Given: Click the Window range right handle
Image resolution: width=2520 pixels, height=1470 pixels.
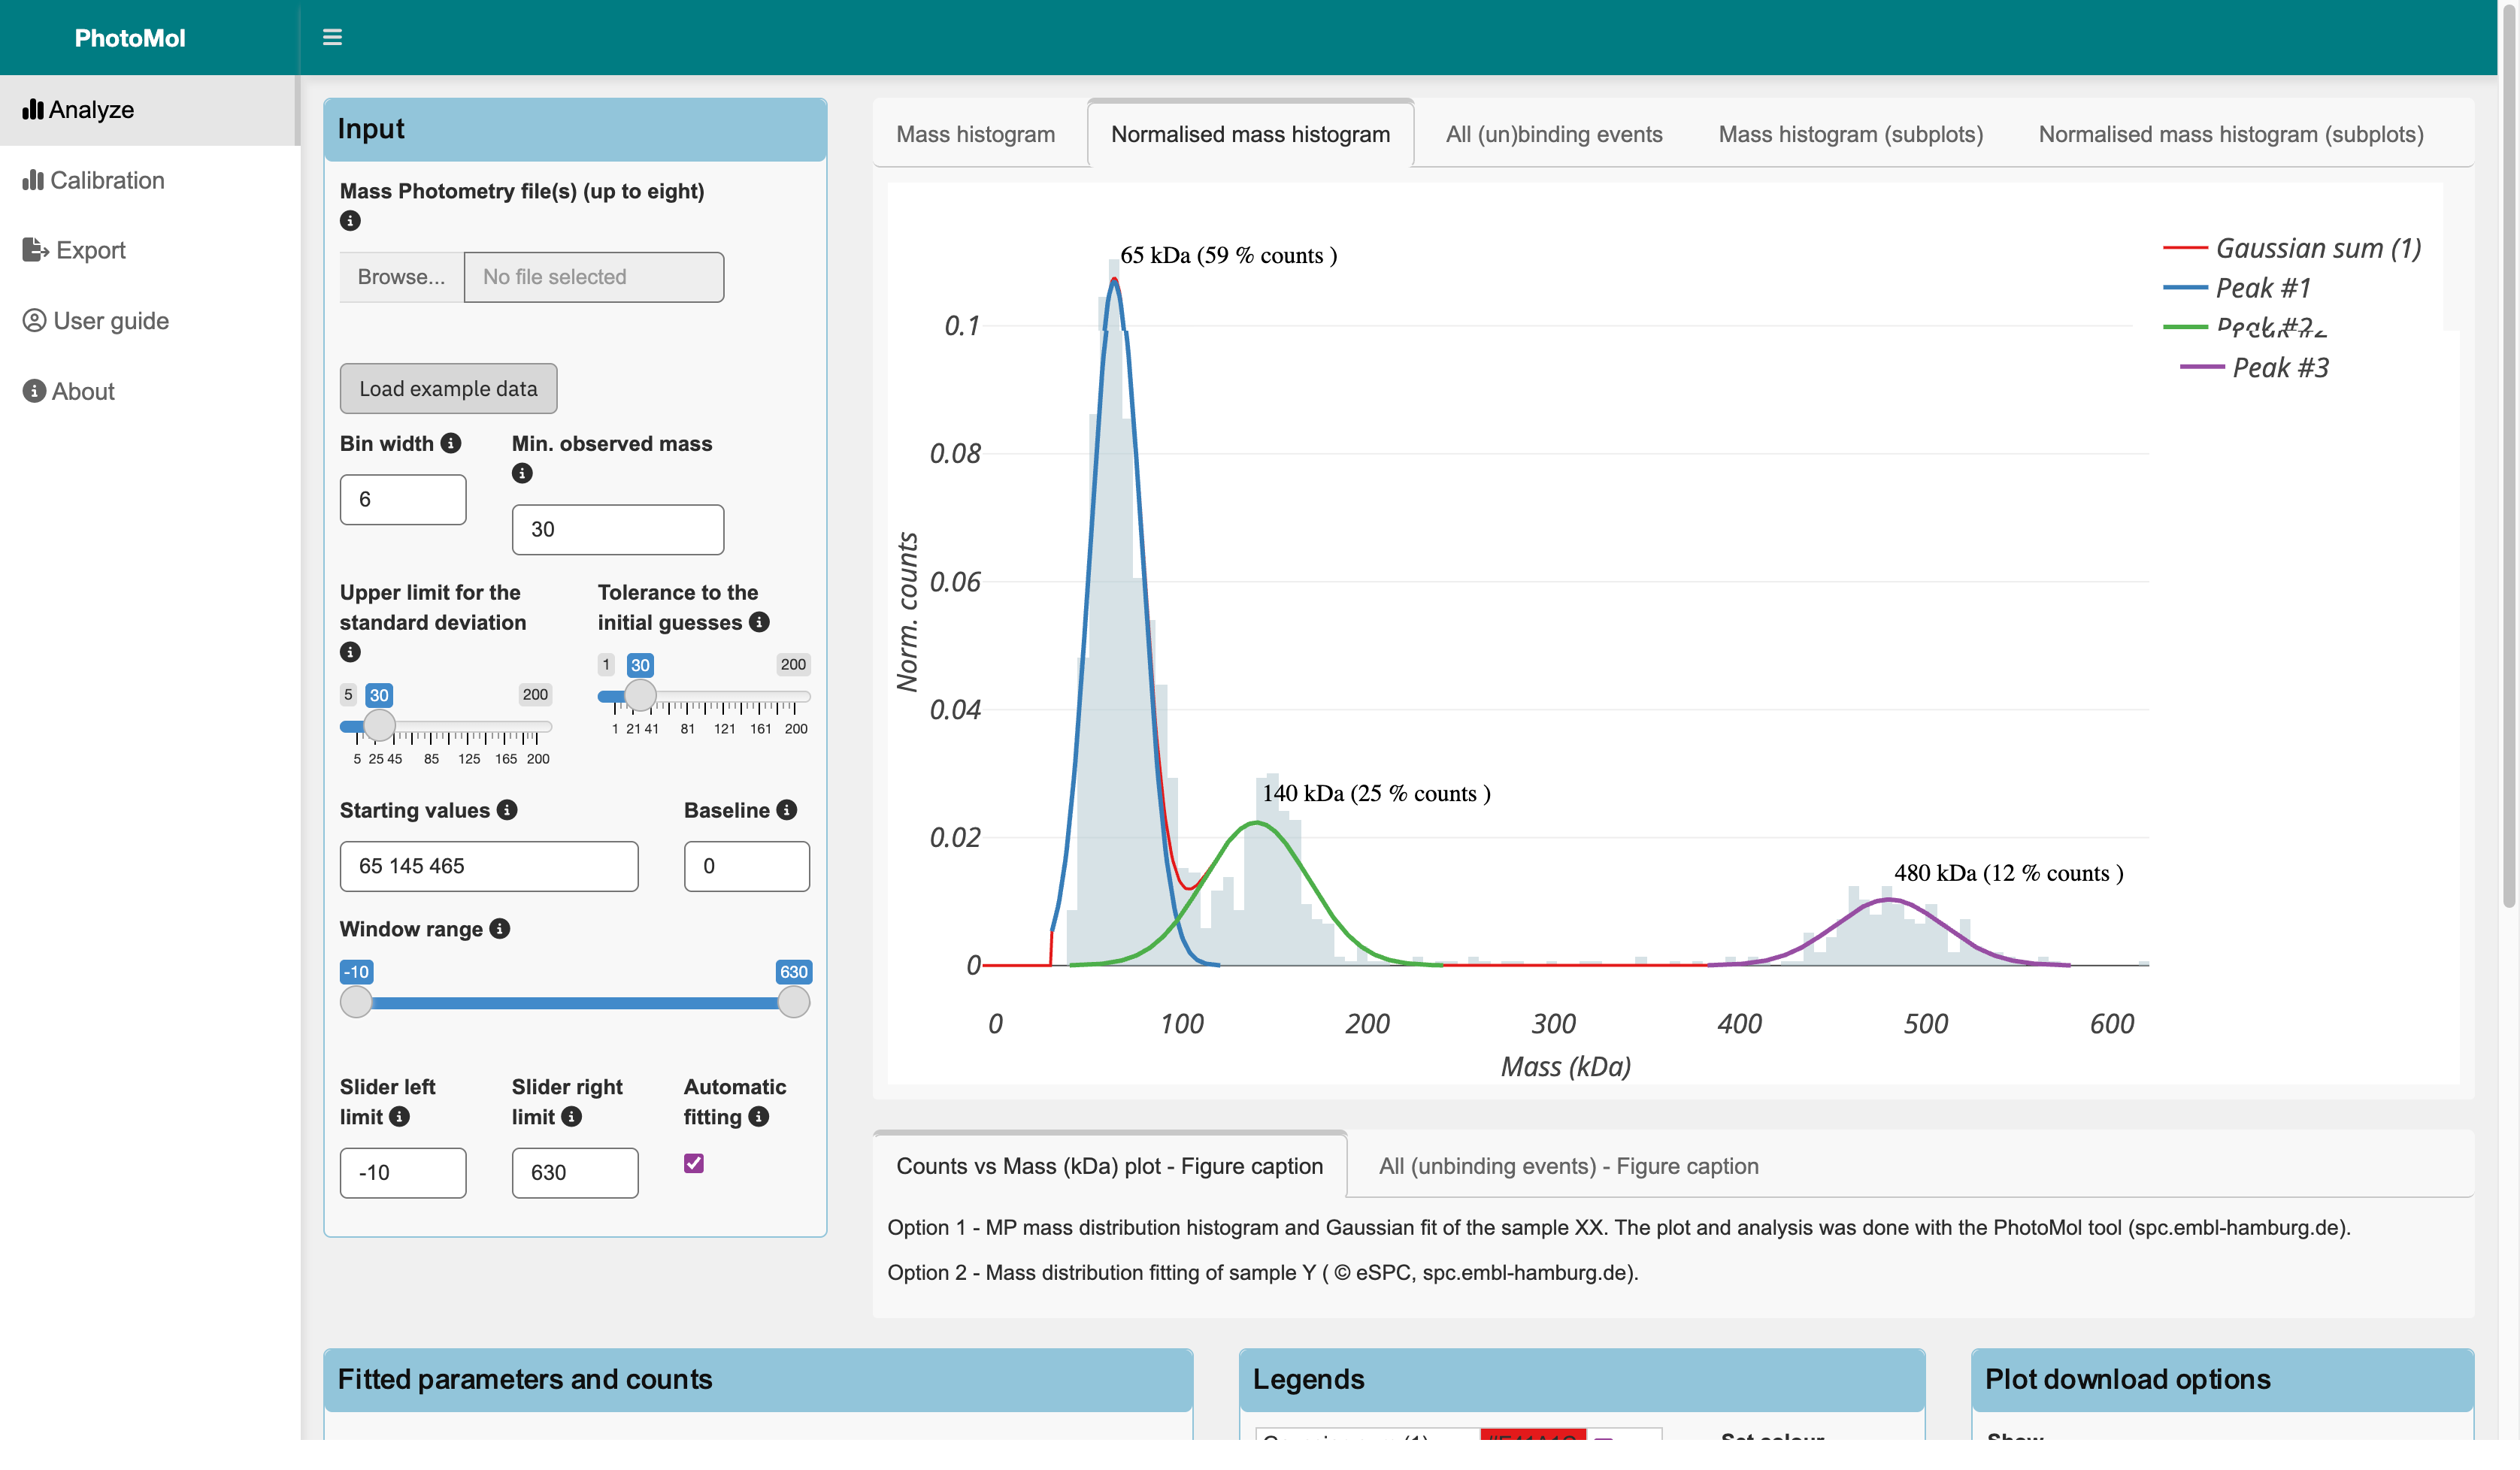Looking at the screenshot, I should [794, 1001].
